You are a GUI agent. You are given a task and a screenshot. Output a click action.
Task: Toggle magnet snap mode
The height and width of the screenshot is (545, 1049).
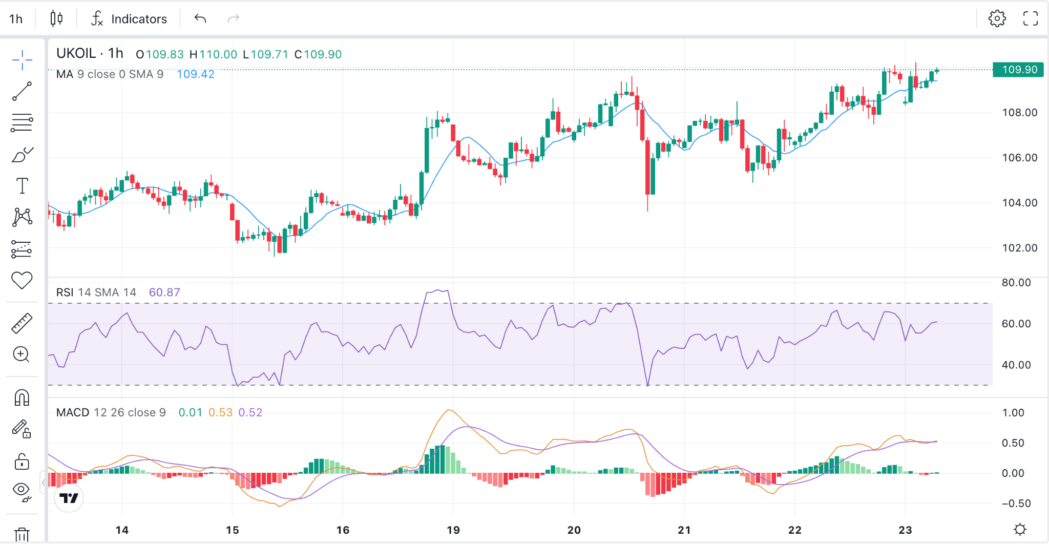click(x=22, y=397)
